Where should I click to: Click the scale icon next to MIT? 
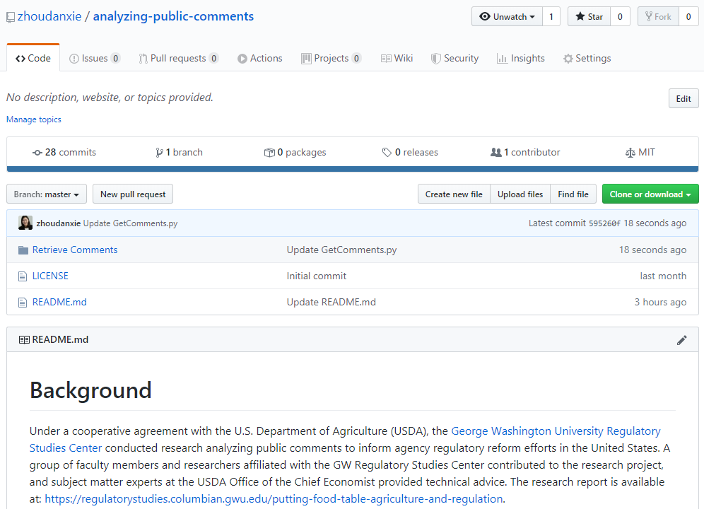click(630, 153)
